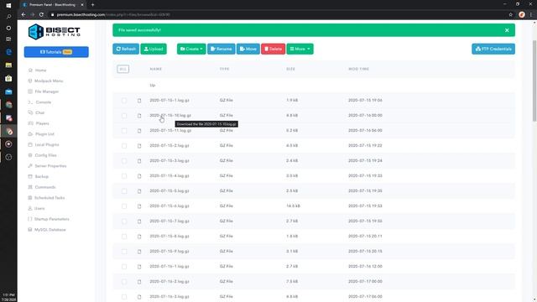
Task: Open the Windows Start menu
Action: point(8,5)
